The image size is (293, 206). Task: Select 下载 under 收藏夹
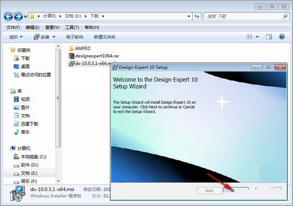tap(25, 58)
